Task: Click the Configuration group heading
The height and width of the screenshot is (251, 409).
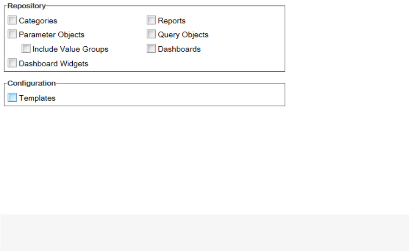Action: [x=31, y=83]
